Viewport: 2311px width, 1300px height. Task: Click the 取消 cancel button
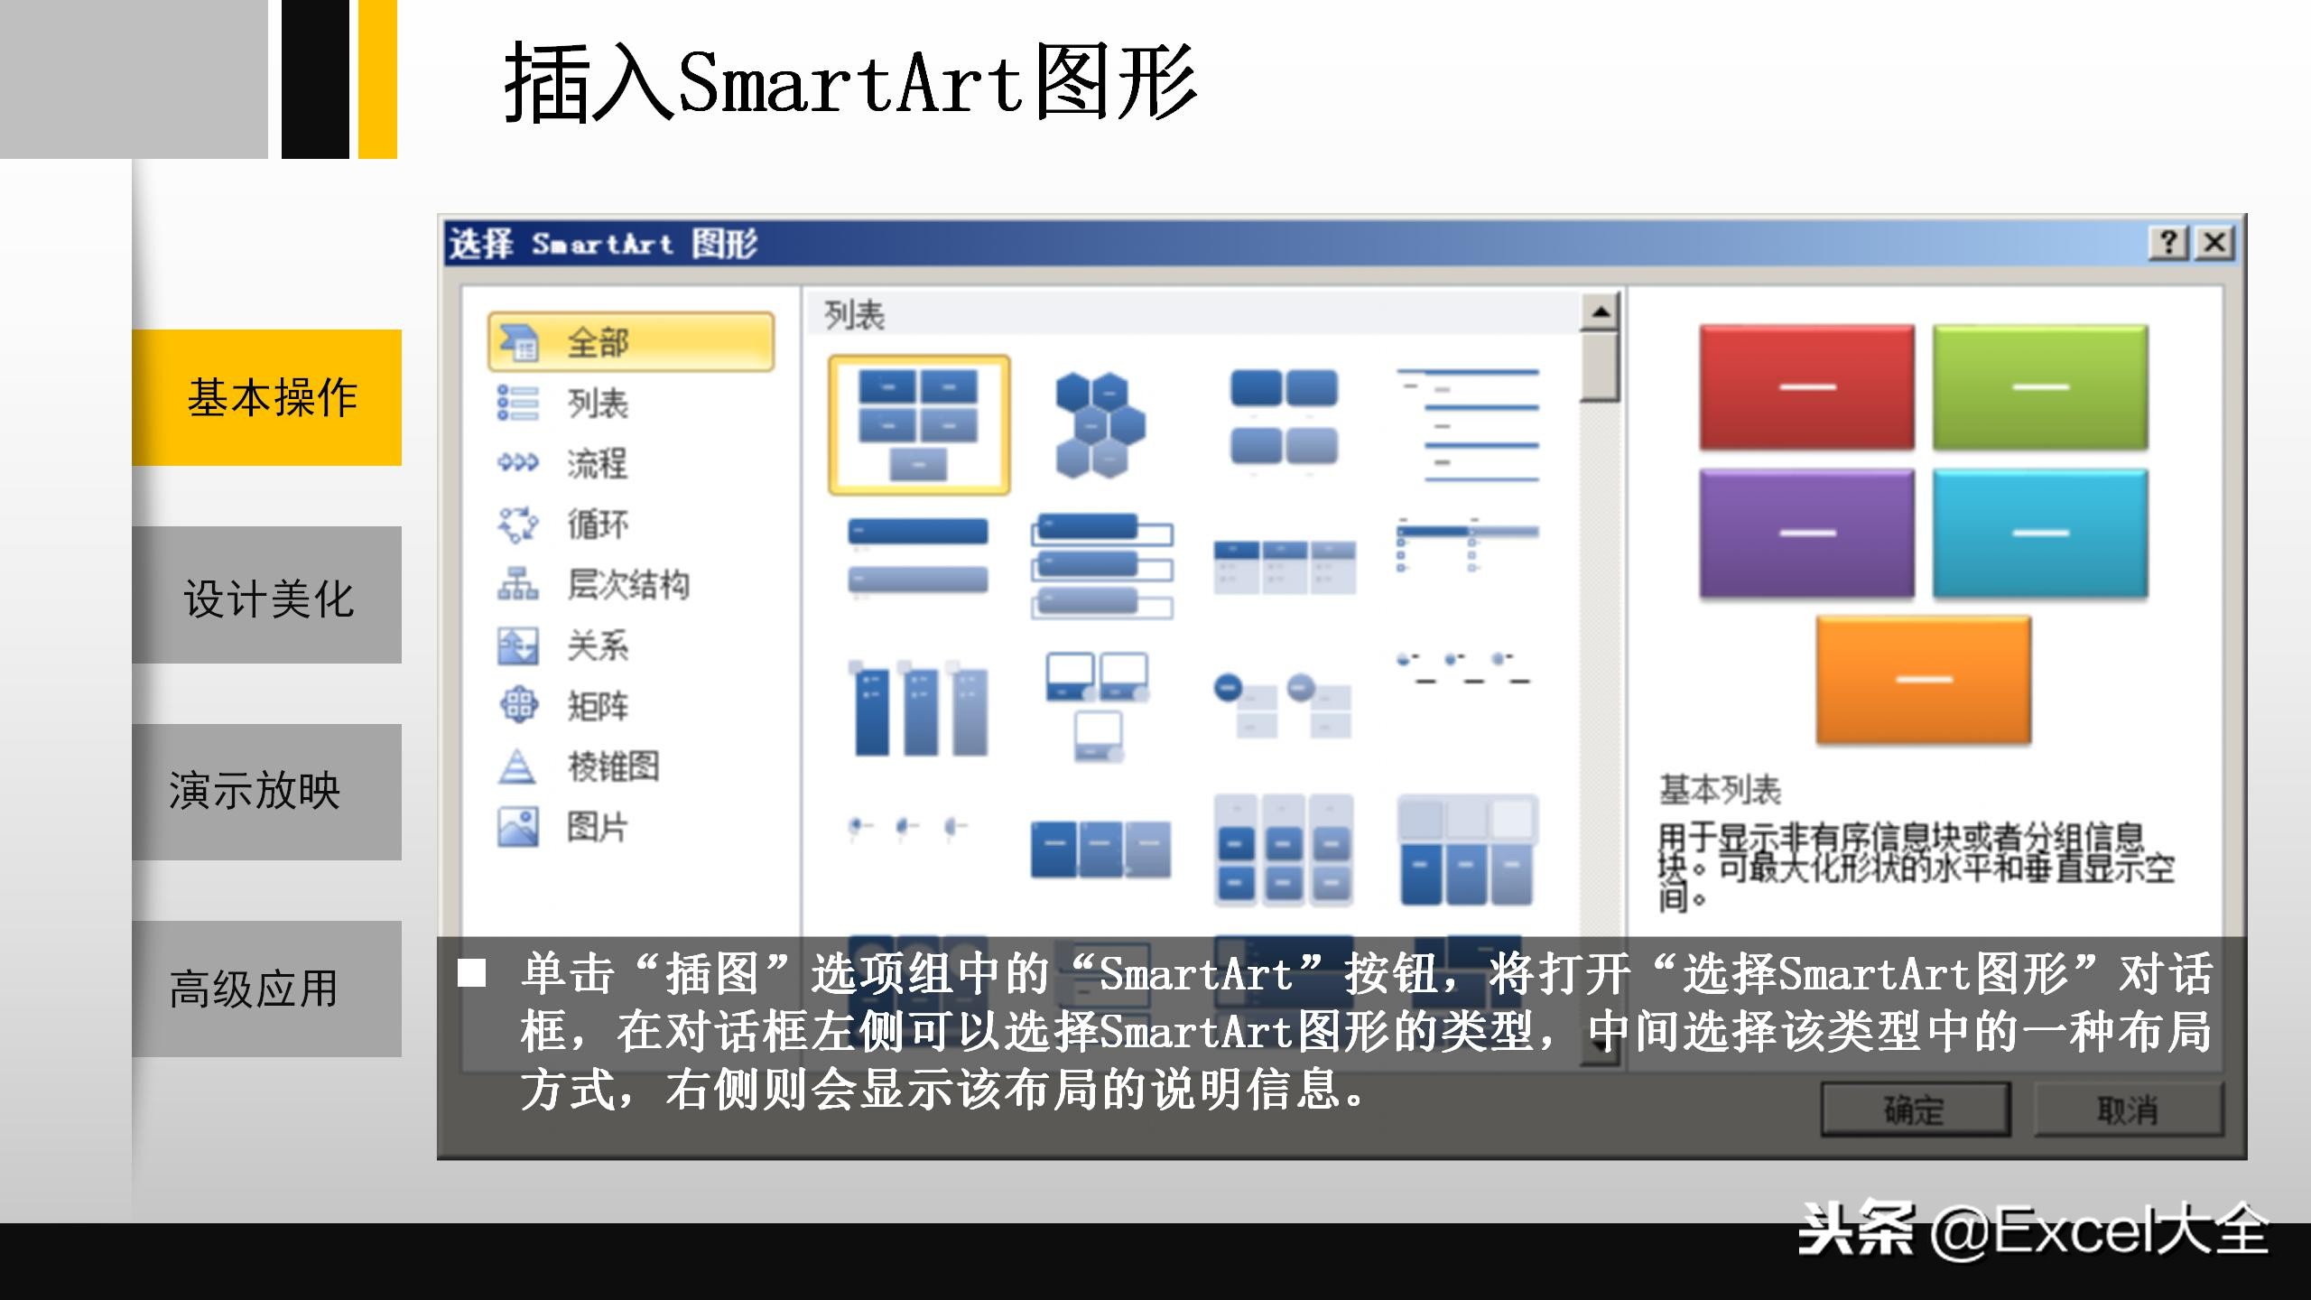[2128, 1110]
